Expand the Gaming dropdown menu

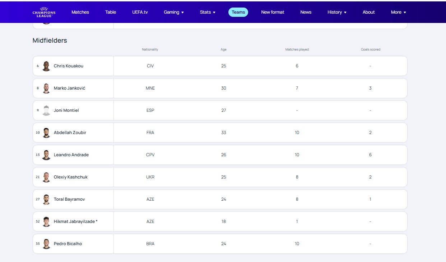(x=173, y=12)
